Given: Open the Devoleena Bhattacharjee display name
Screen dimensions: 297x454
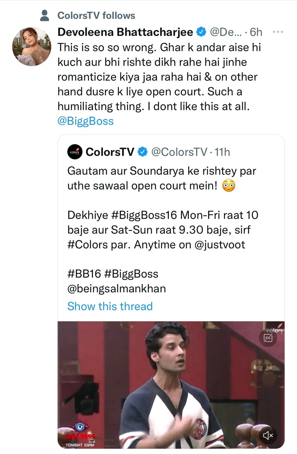Looking at the screenshot, I should click(x=125, y=32).
